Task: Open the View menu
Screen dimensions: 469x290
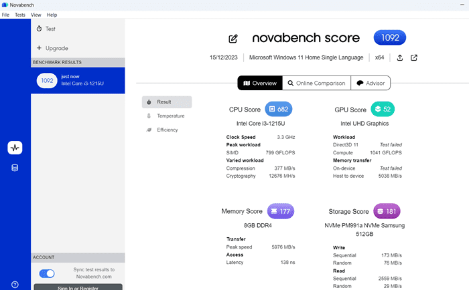Action: click(x=36, y=15)
